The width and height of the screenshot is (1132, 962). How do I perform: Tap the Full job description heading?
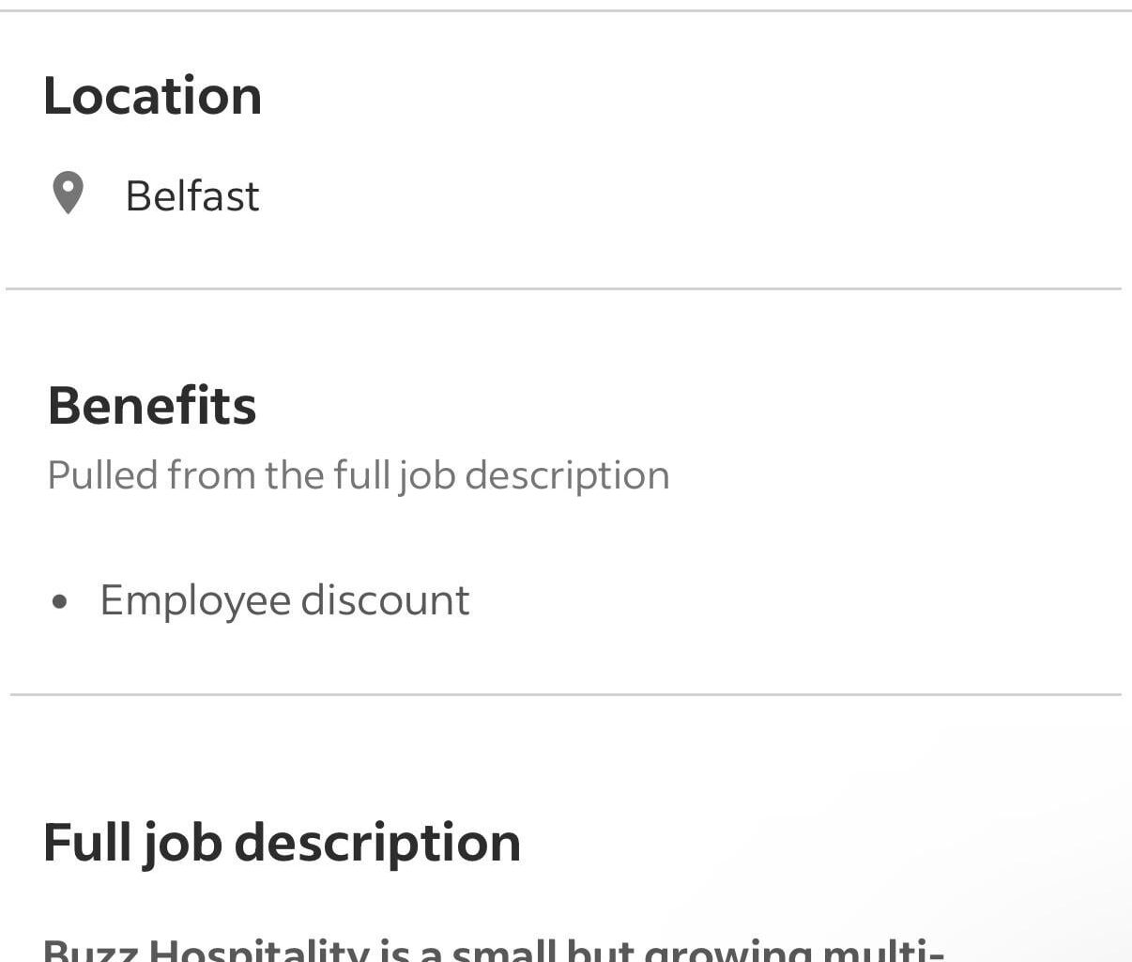pos(282,843)
